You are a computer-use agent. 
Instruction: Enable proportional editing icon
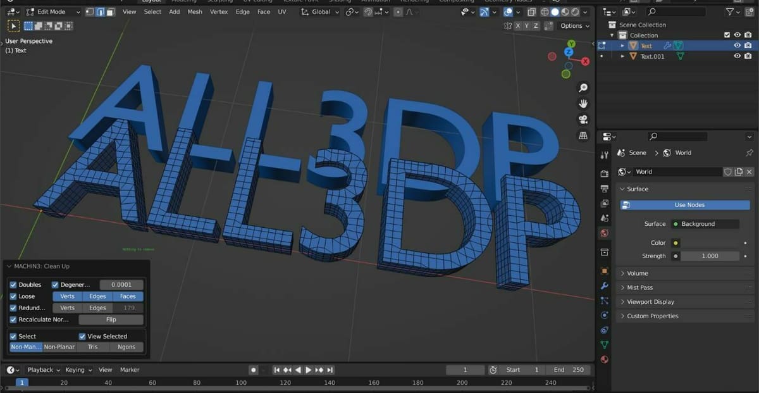coord(398,12)
